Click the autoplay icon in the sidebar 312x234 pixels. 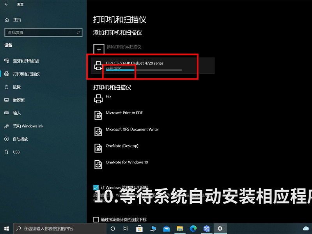point(7,139)
